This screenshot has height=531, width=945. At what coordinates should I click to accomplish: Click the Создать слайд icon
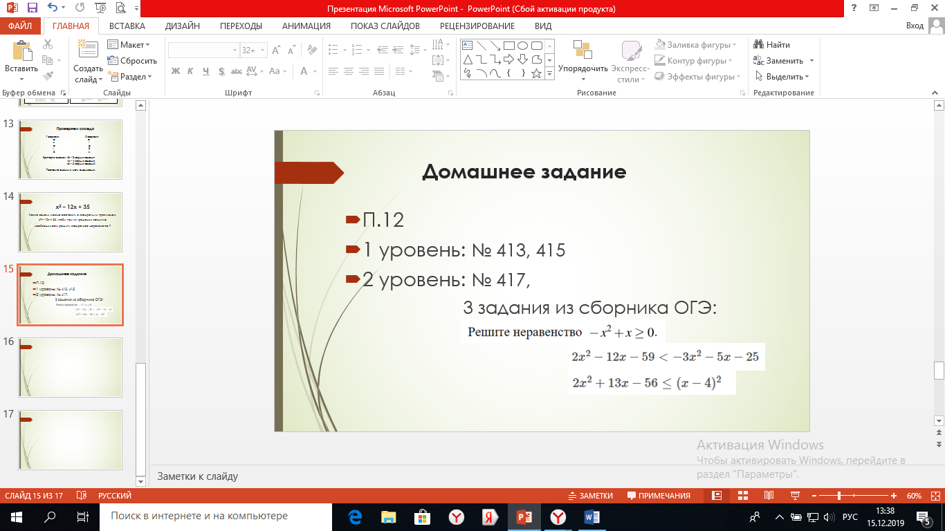click(88, 50)
